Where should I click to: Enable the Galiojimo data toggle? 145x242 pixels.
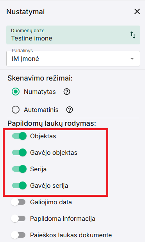tap(18, 202)
